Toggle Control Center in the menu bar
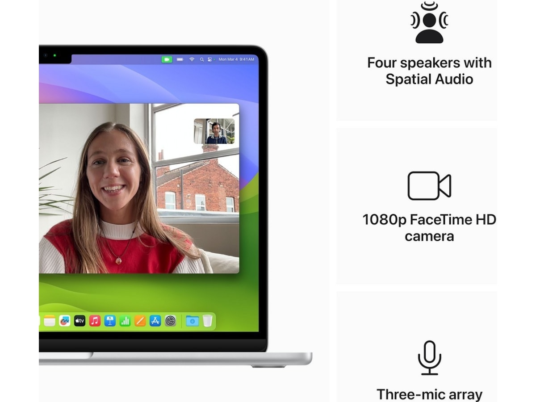This screenshot has width=536, height=402. [x=210, y=59]
